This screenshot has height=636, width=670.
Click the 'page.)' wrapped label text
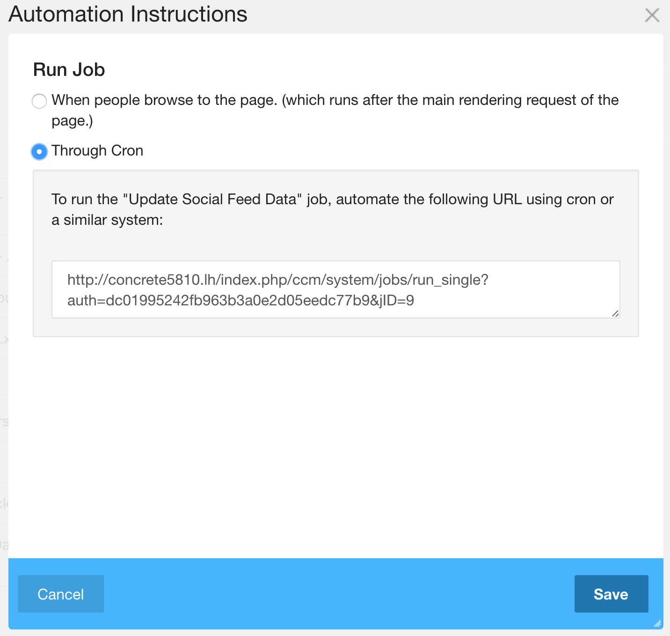tap(72, 121)
